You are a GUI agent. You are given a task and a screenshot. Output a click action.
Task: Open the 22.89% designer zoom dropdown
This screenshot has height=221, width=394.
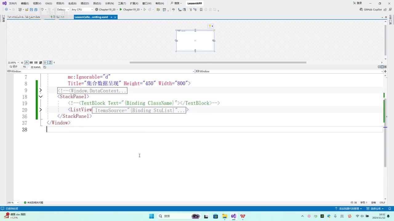click(x=13, y=63)
